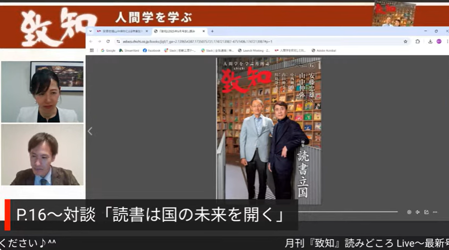Click the 人間学を学ぶ header text

pos(154,17)
